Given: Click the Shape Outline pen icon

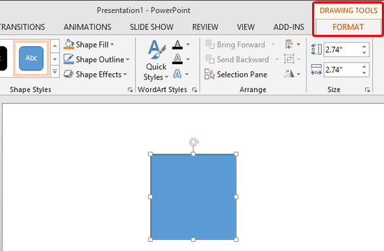Looking at the screenshot, I should click(x=68, y=59).
